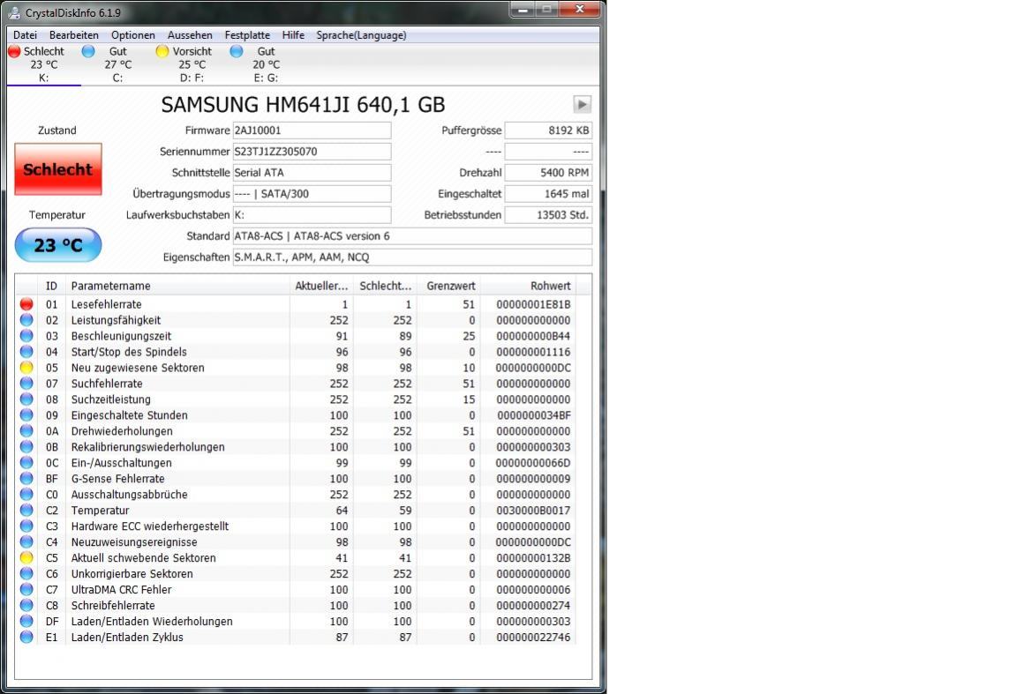The width and height of the screenshot is (1016, 694).
Task: Click the status icon for Schreibfehlerrate
Action: (x=26, y=605)
